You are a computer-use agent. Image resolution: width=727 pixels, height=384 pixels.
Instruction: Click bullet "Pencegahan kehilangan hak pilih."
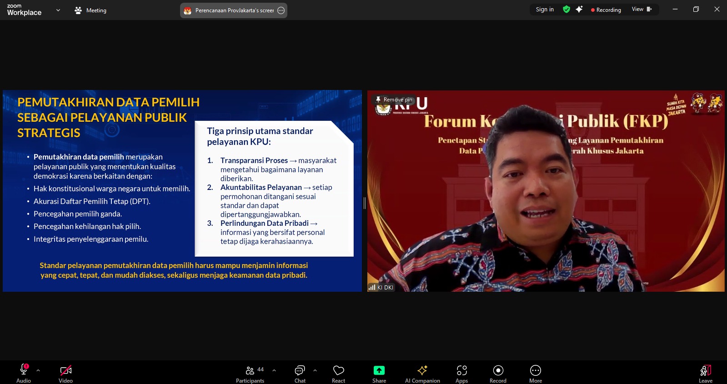[x=87, y=226]
